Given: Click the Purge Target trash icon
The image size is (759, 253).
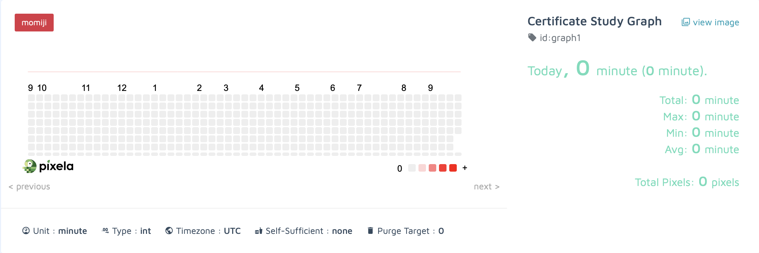Looking at the screenshot, I should [370, 231].
